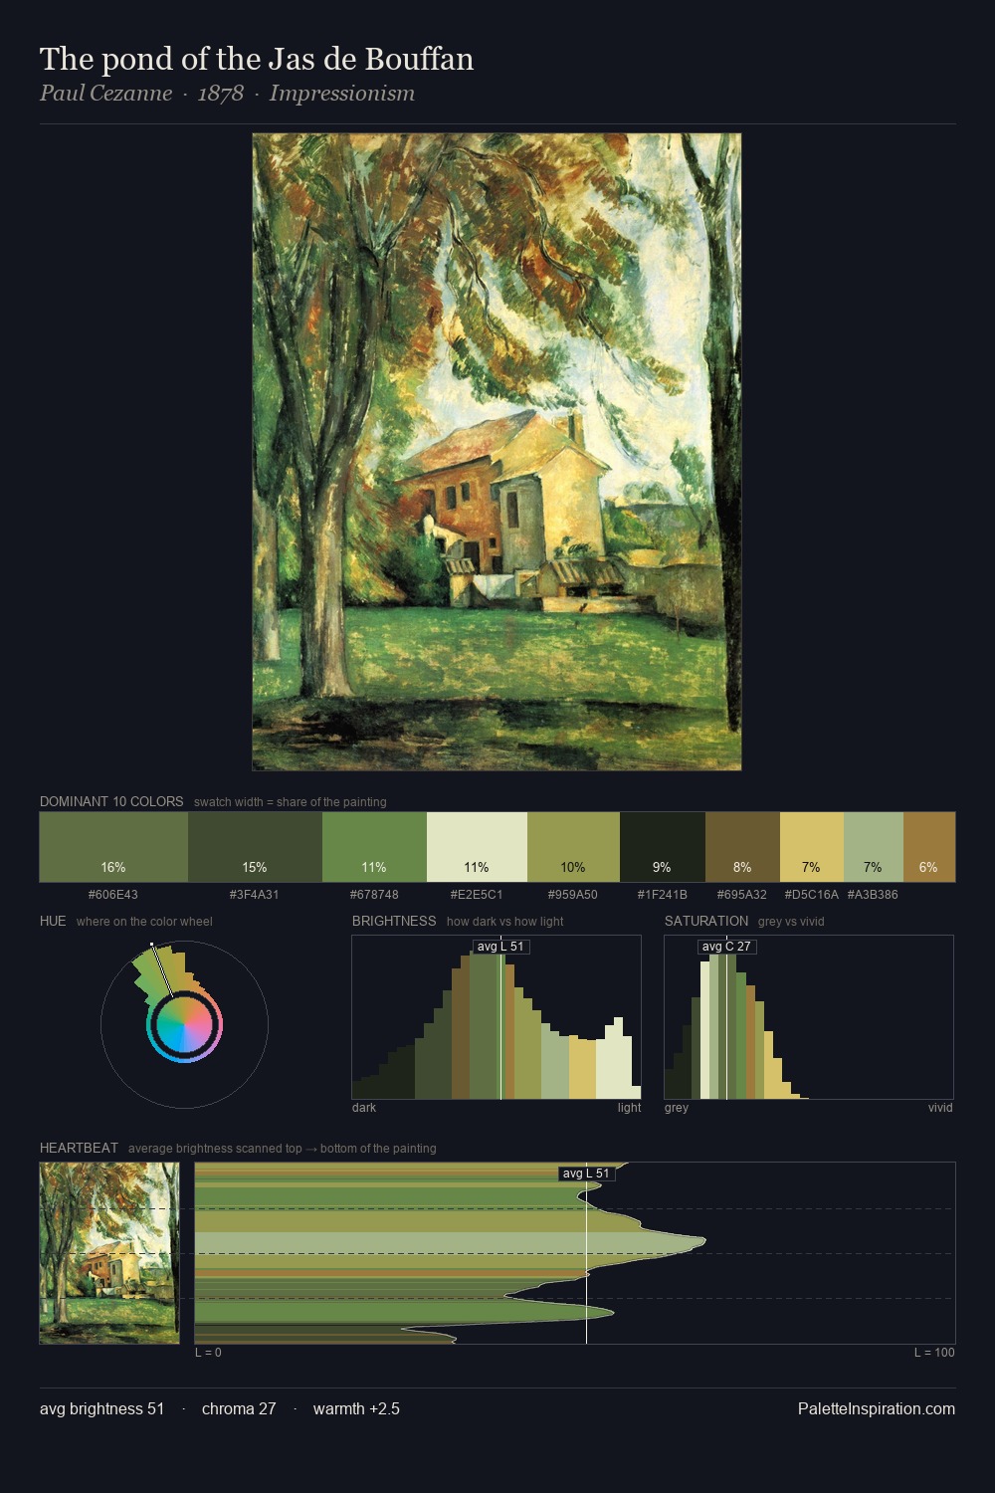Click the heartbeat 'average brightness scanned' caption

click(x=283, y=1149)
